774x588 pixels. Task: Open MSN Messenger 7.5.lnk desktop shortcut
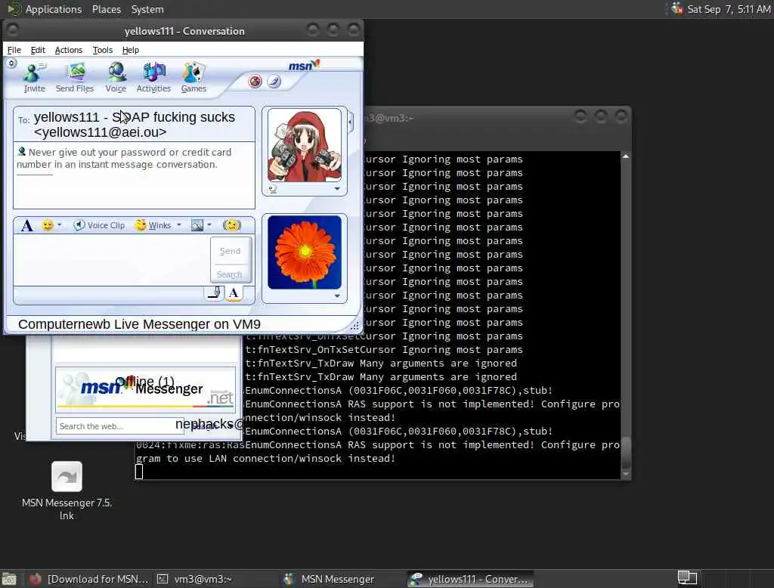point(67,489)
